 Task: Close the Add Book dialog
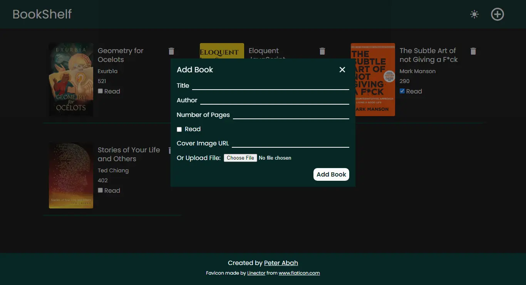click(342, 70)
